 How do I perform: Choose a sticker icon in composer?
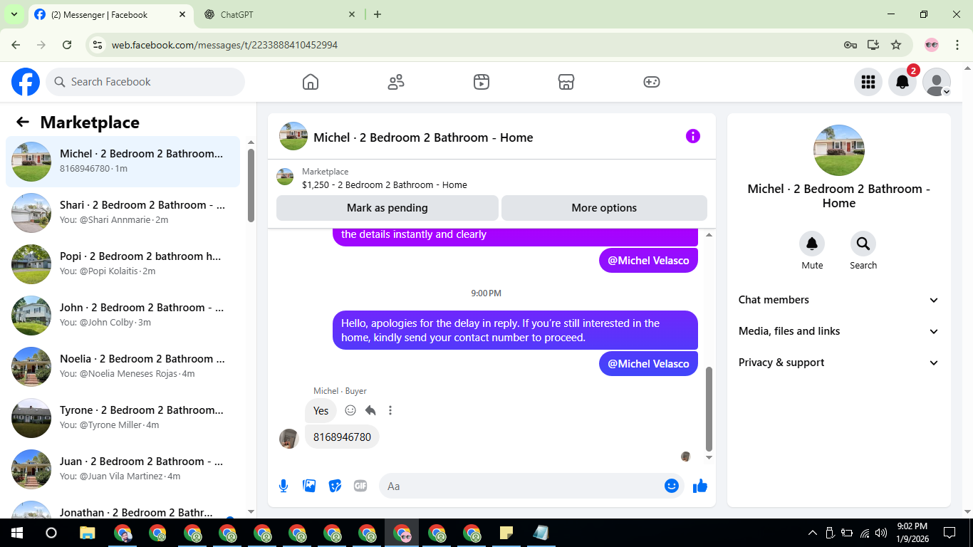point(335,486)
